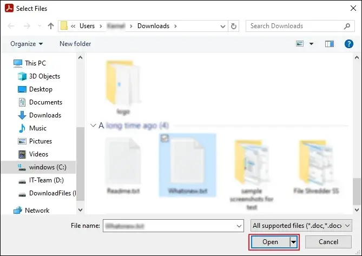
Task: Click the Back navigation arrow
Action: click(x=11, y=26)
